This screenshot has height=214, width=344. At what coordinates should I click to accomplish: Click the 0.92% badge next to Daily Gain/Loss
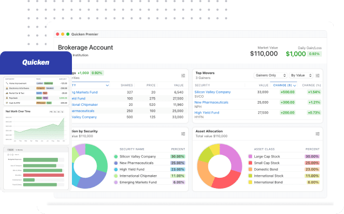pos(314,54)
